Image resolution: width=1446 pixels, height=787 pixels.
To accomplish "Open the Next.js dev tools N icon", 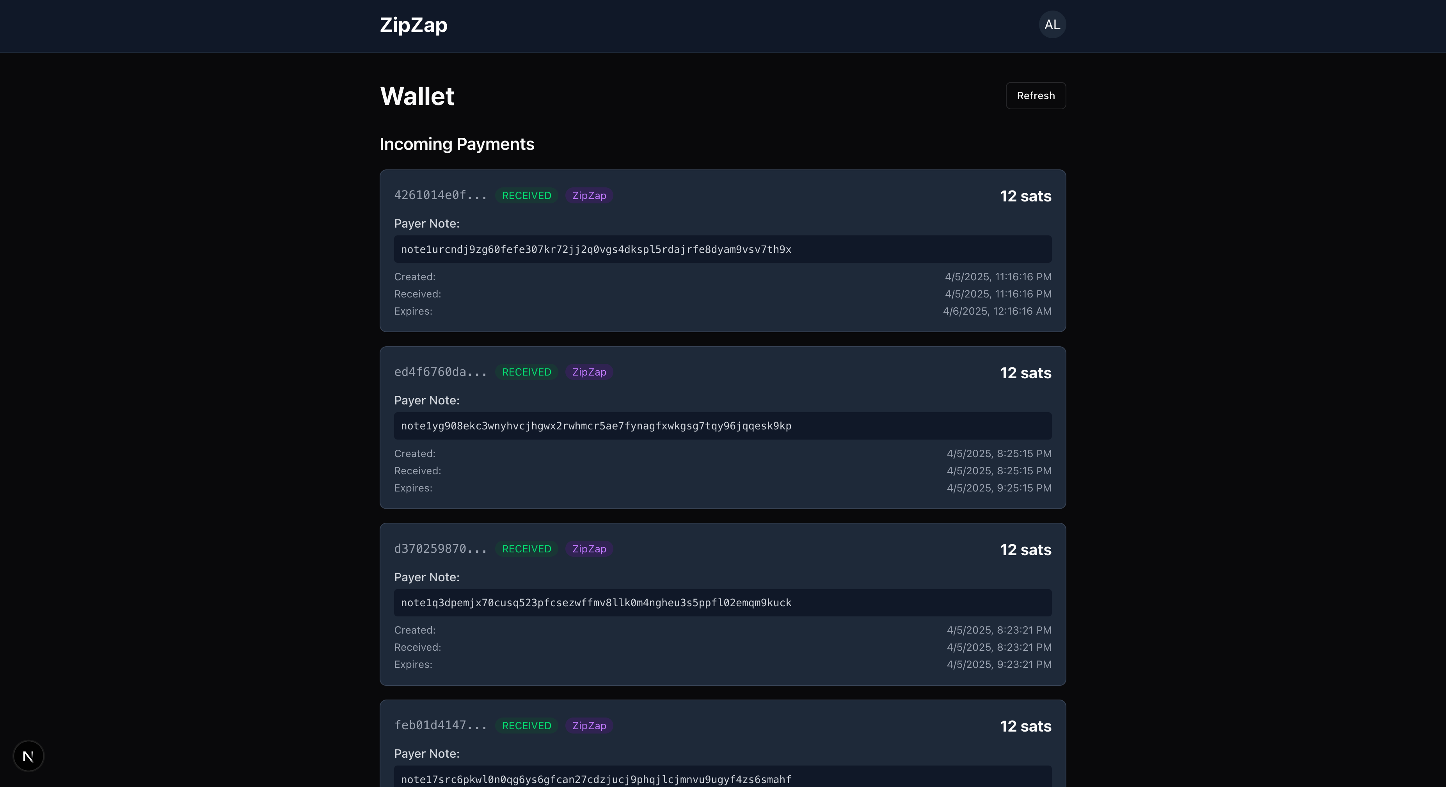I will tap(28, 756).
